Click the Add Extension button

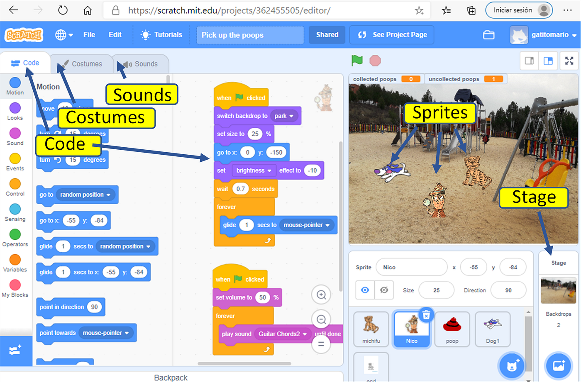(16, 351)
